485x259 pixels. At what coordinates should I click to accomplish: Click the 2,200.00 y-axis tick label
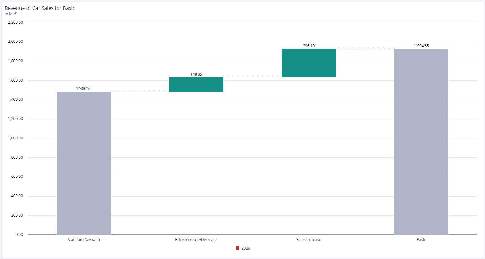tap(15, 22)
